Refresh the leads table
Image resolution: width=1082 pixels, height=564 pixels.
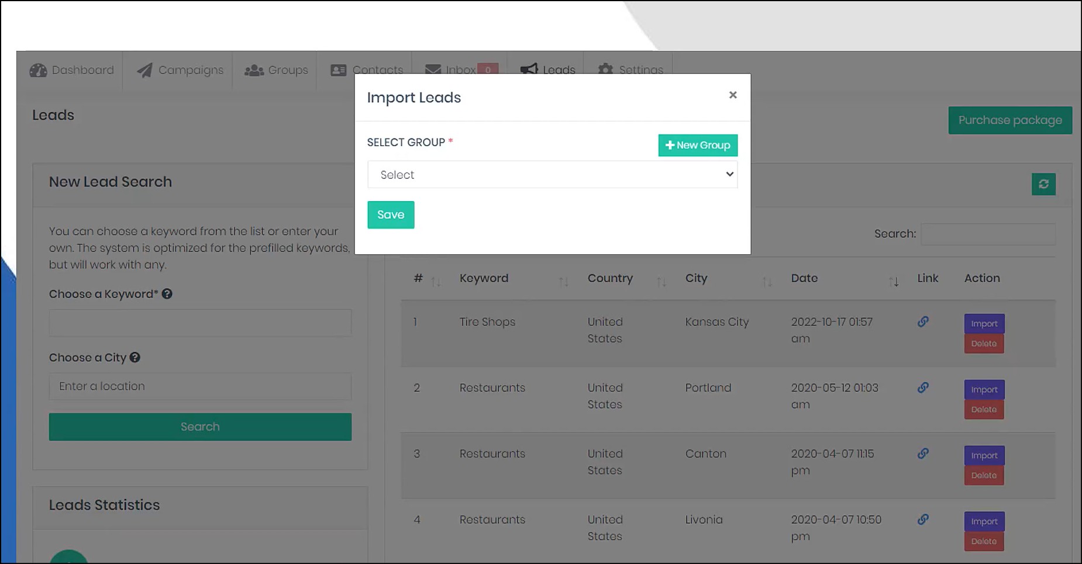[x=1043, y=184]
